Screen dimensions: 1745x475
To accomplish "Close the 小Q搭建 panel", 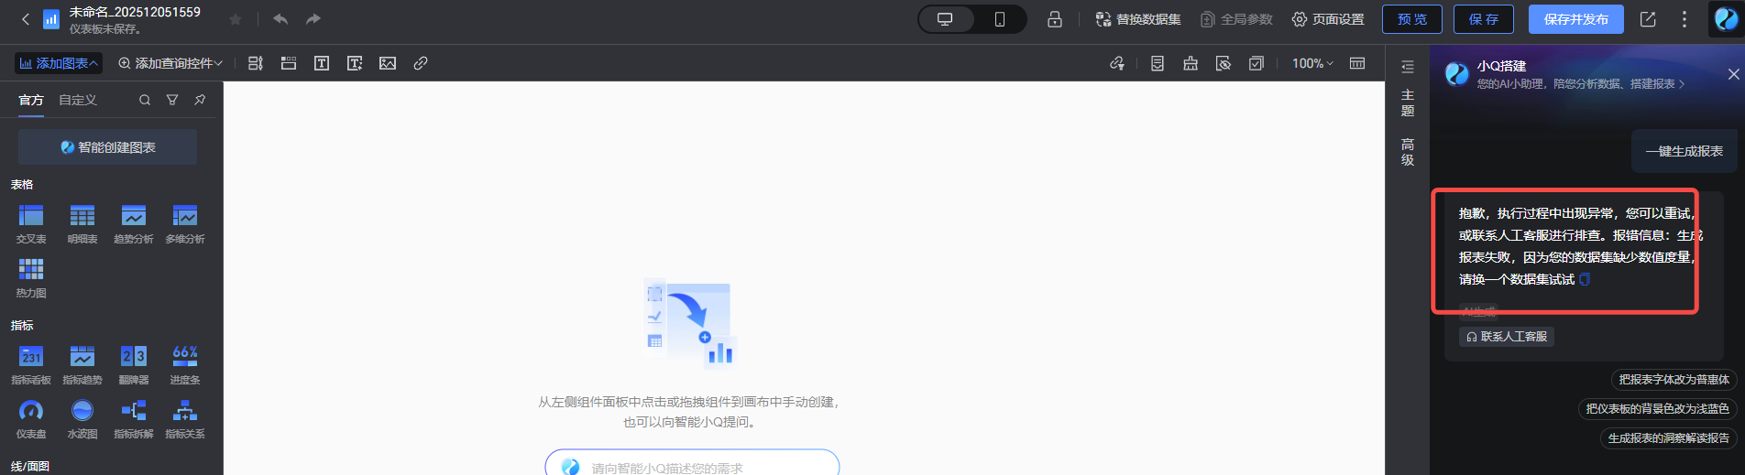I will coord(1733,74).
